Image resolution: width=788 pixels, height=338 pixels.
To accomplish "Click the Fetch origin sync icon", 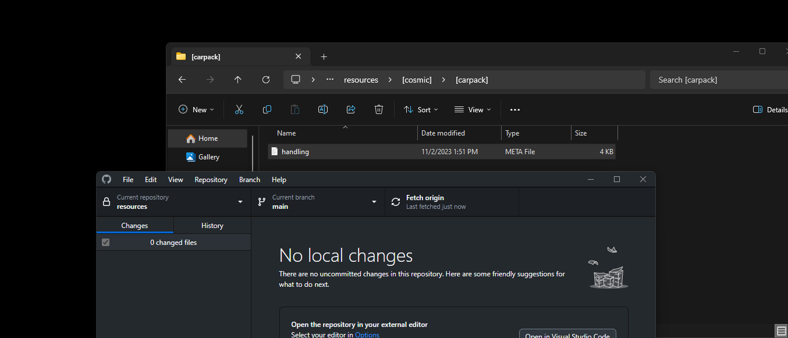I will click(x=395, y=201).
